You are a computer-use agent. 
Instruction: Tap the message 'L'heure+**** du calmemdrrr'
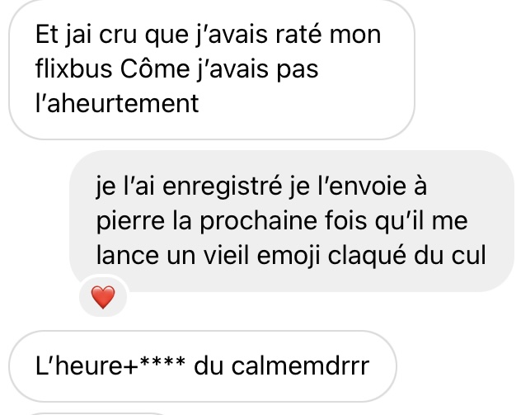203,365
